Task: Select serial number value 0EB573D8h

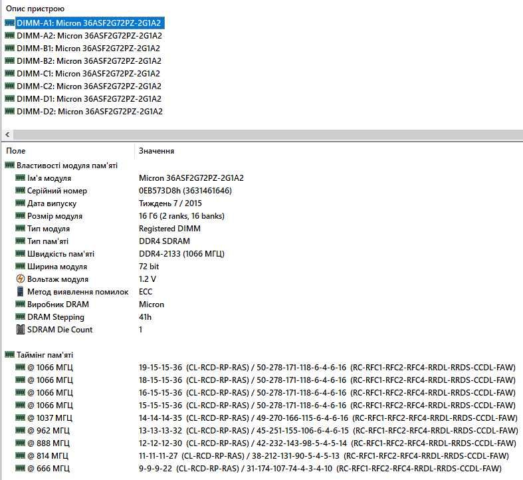Action: click(185, 191)
